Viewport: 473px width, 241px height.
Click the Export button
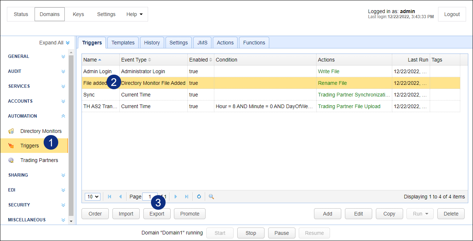coord(157,214)
